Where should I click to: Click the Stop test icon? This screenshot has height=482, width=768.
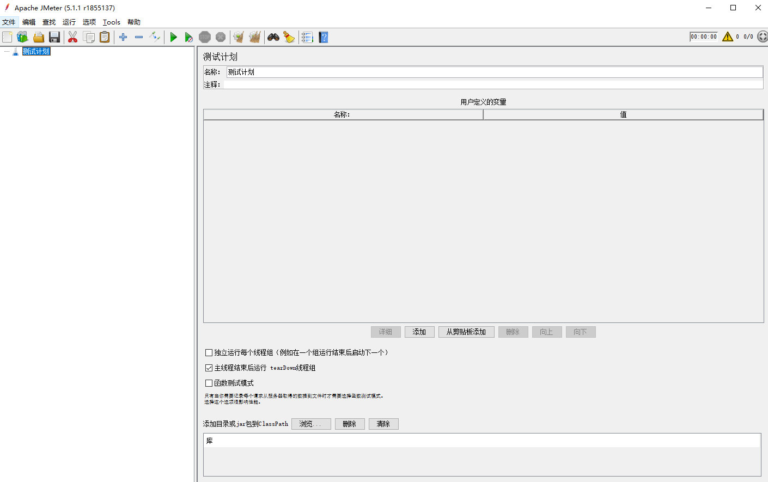(205, 37)
